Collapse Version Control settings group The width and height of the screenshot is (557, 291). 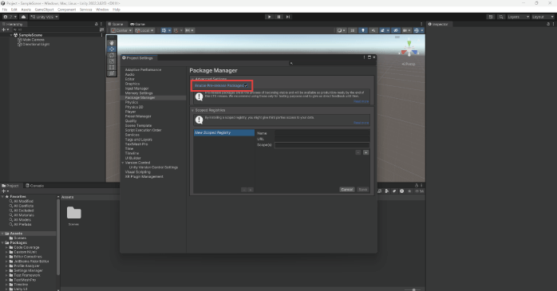[123, 163]
